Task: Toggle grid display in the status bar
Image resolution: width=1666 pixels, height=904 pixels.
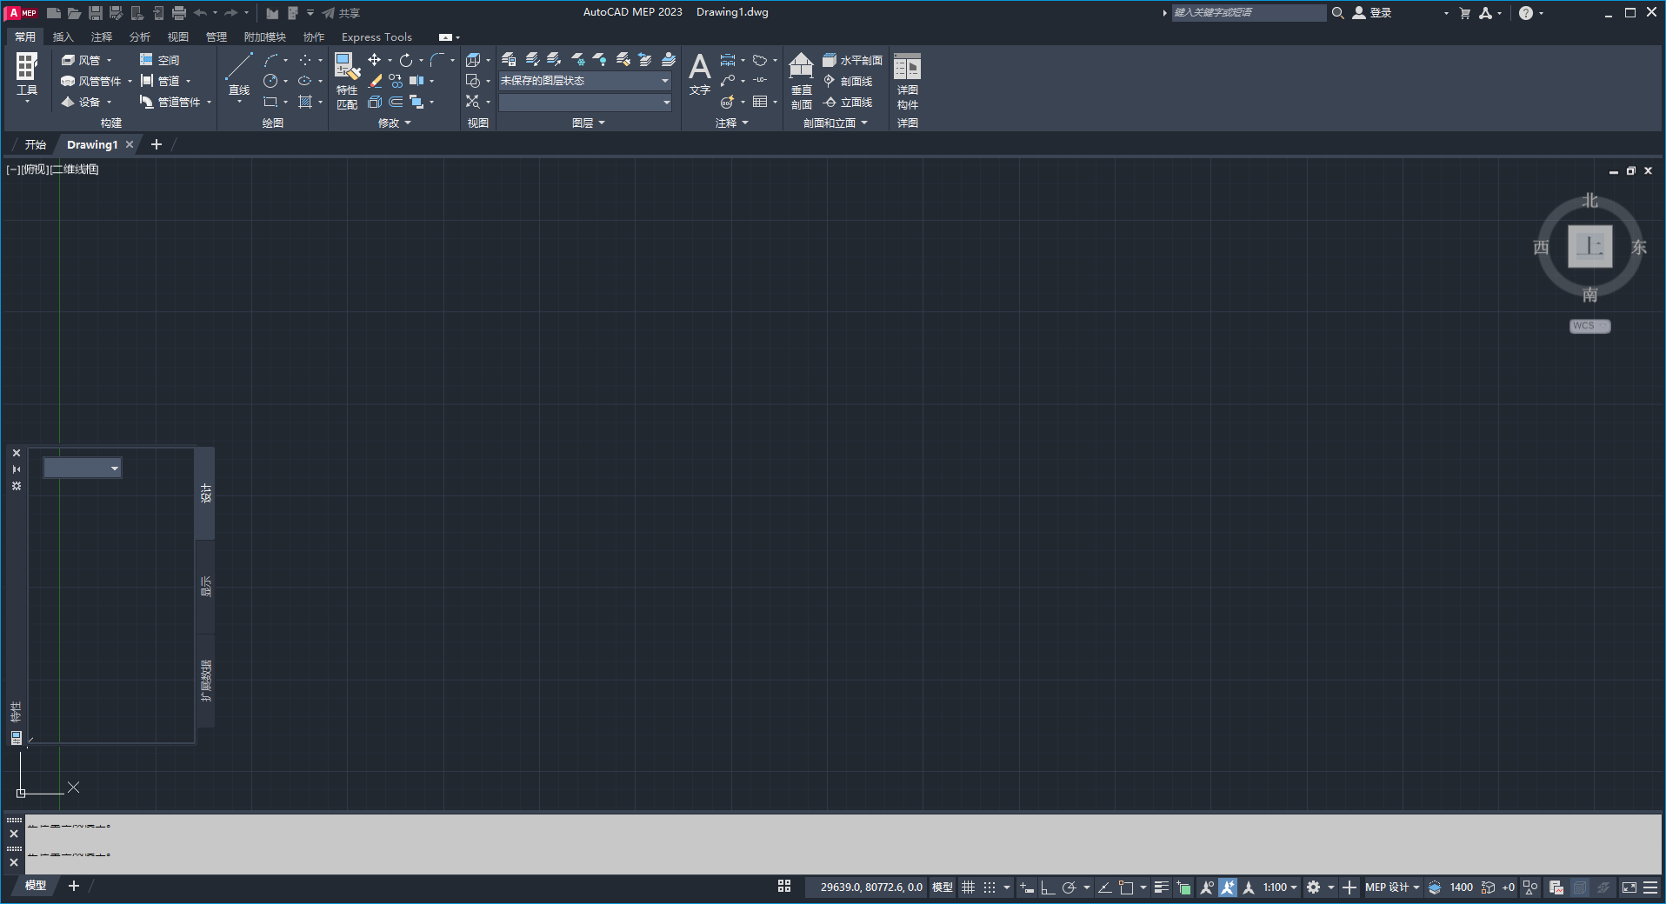Action: 969,887
